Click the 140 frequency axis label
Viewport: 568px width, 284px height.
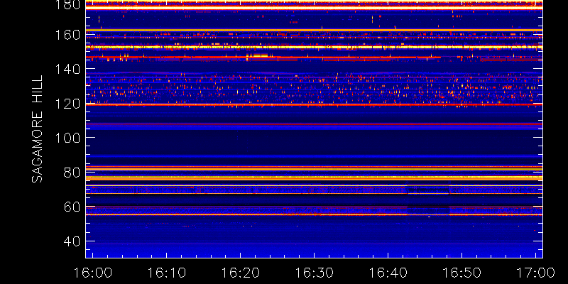click(67, 69)
